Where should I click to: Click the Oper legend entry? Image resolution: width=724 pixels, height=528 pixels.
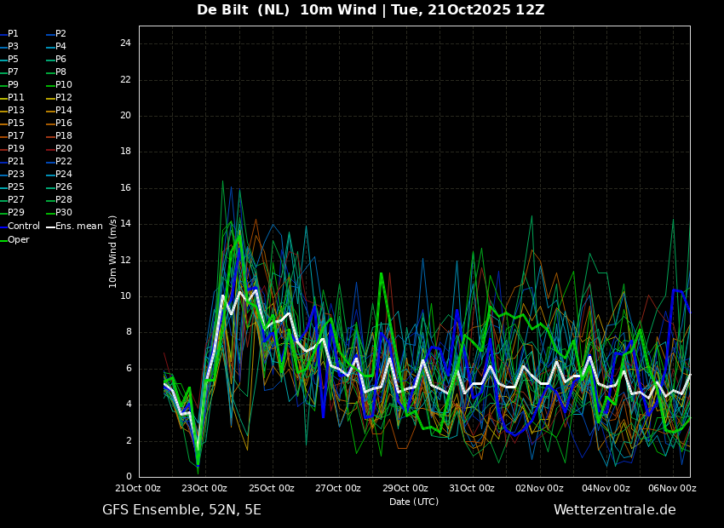19,240
